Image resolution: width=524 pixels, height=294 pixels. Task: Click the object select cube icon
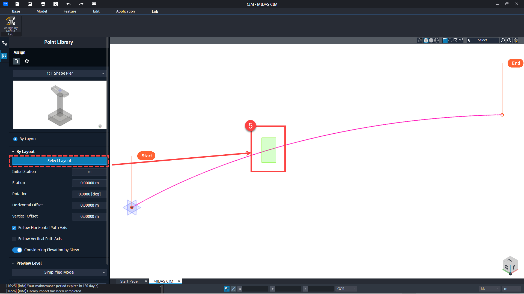(516, 40)
